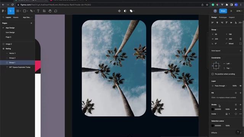Click the user avatar in Figma toolbar
This screenshot has height=137, width=244.
point(215,11)
